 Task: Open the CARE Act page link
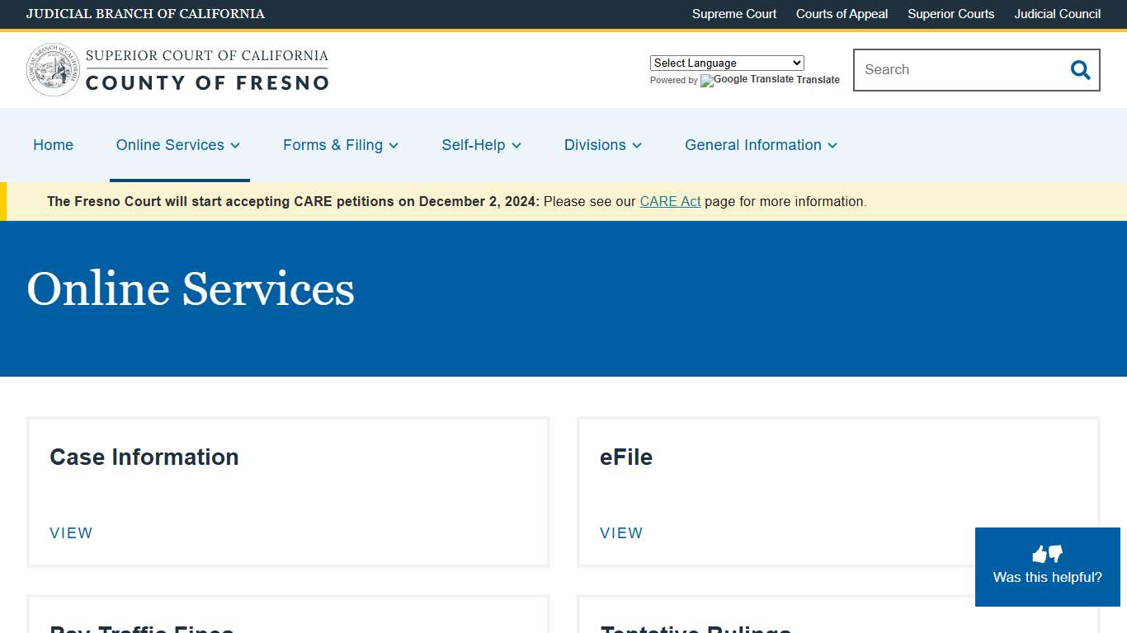[670, 201]
